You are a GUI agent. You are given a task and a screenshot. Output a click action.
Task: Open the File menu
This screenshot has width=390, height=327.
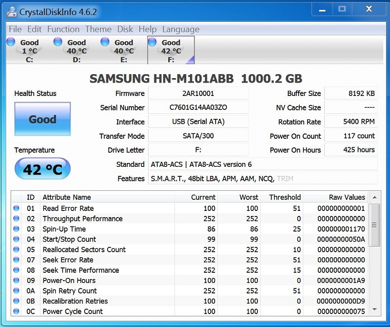pos(16,29)
